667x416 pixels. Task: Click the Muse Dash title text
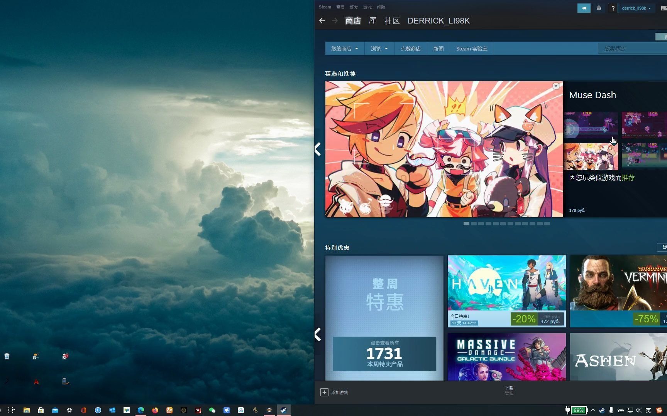(x=593, y=95)
